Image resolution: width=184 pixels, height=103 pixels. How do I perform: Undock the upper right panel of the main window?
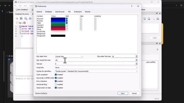tap(157, 13)
